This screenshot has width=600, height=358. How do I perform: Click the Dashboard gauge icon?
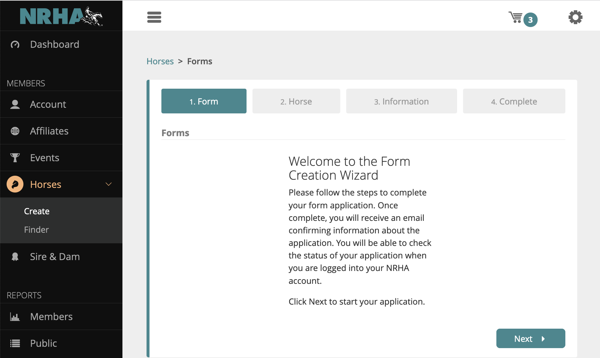coord(15,45)
